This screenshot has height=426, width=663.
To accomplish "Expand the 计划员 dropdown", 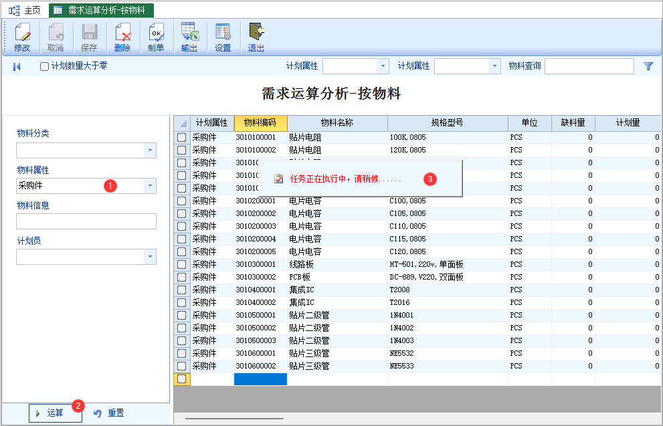I will point(150,257).
